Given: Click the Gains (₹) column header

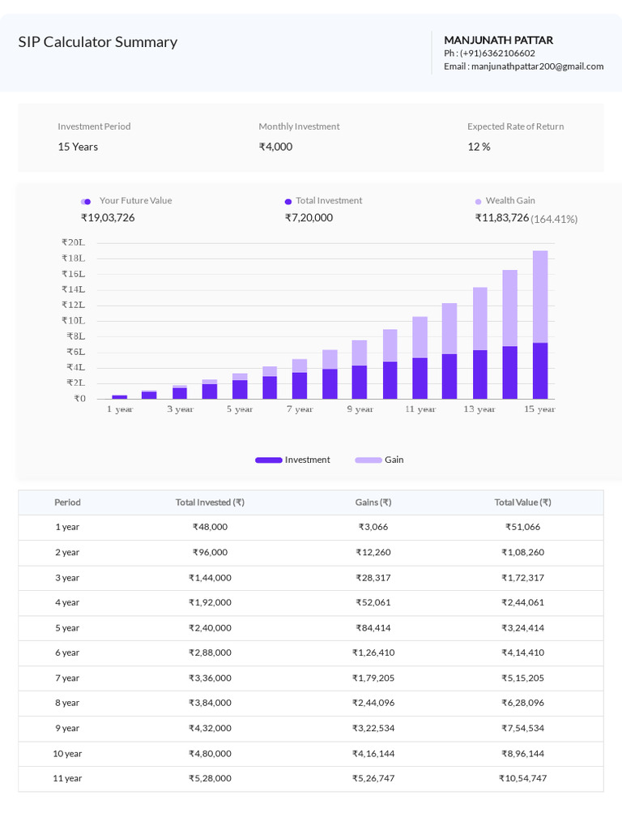Looking at the screenshot, I should click(373, 503).
